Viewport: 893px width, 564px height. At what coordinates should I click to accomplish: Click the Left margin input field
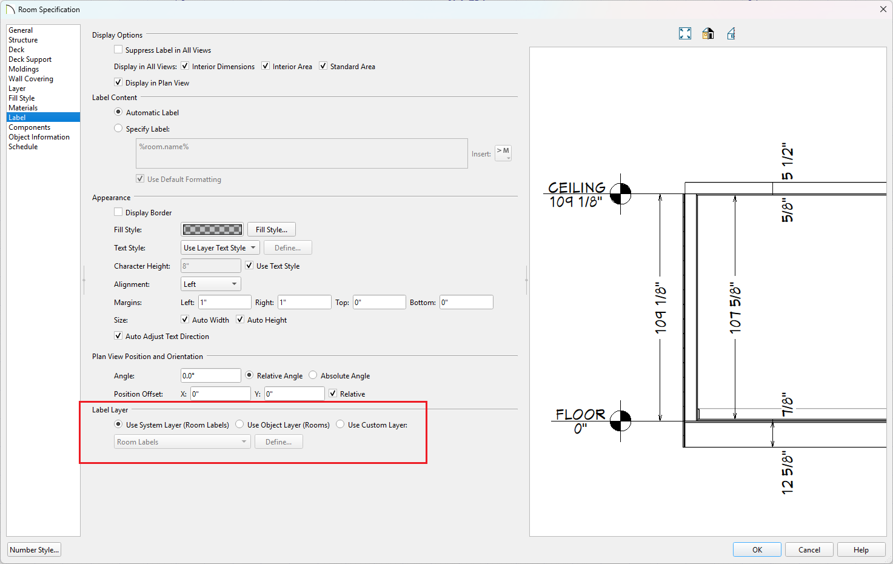coord(225,302)
